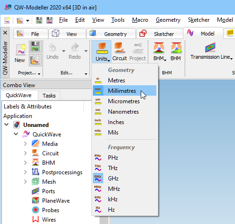This screenshot has height=224, width=235.
Task: Set frequency unit to PHz
Action: pyautogui.click(x=125, y=158)
